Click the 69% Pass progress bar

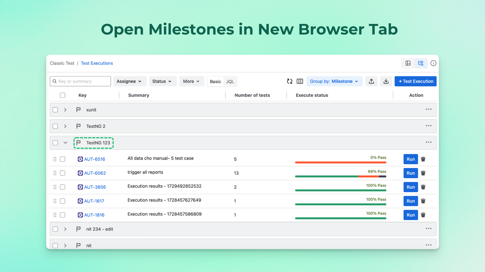tap(341, 176)
